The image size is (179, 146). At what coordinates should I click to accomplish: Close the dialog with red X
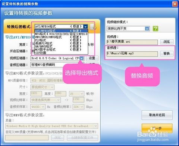point(175,4)
